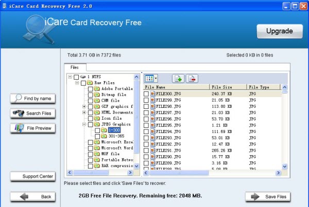Collapse the Raw Files tree node
Image resolution: width=309 pixels, height=207 pixels.
pyautogui.click(x=77, y=83)
